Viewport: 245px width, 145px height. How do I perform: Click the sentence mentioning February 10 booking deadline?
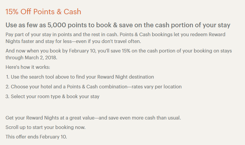[x=119, y=54]
